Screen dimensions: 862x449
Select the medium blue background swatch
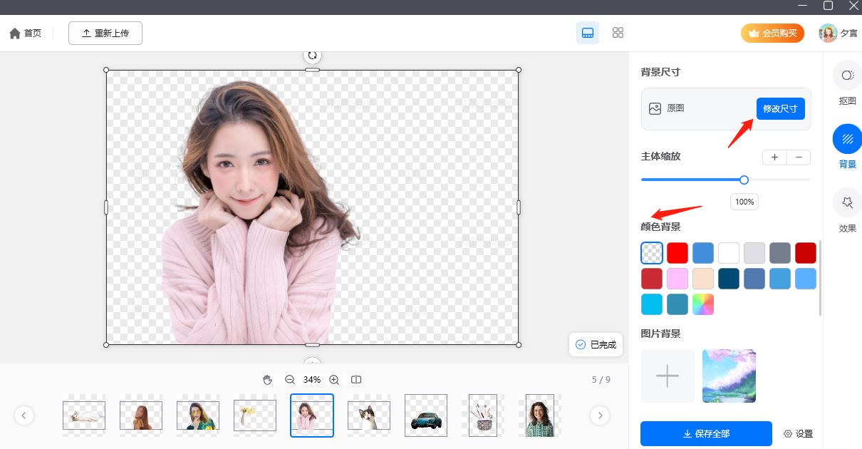703,253
